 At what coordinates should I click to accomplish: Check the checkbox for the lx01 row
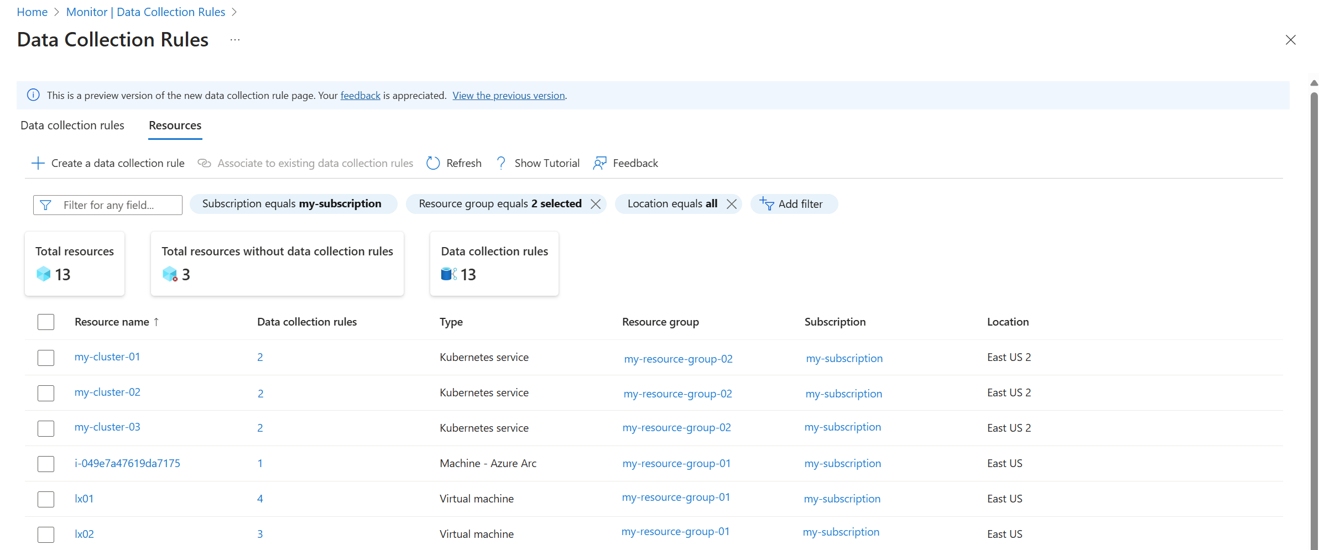click(x=46, y=499)
